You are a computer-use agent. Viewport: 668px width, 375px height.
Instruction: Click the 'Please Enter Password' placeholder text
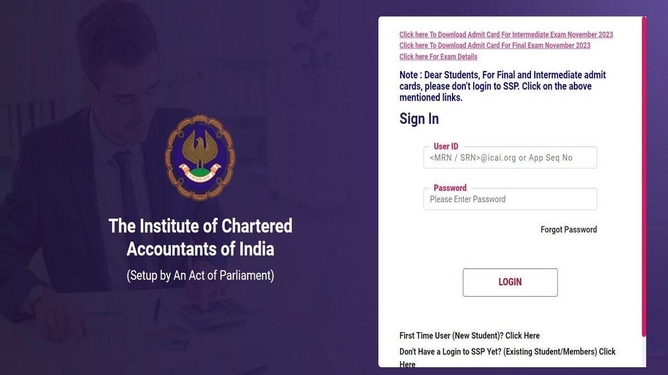pos(466,199)
